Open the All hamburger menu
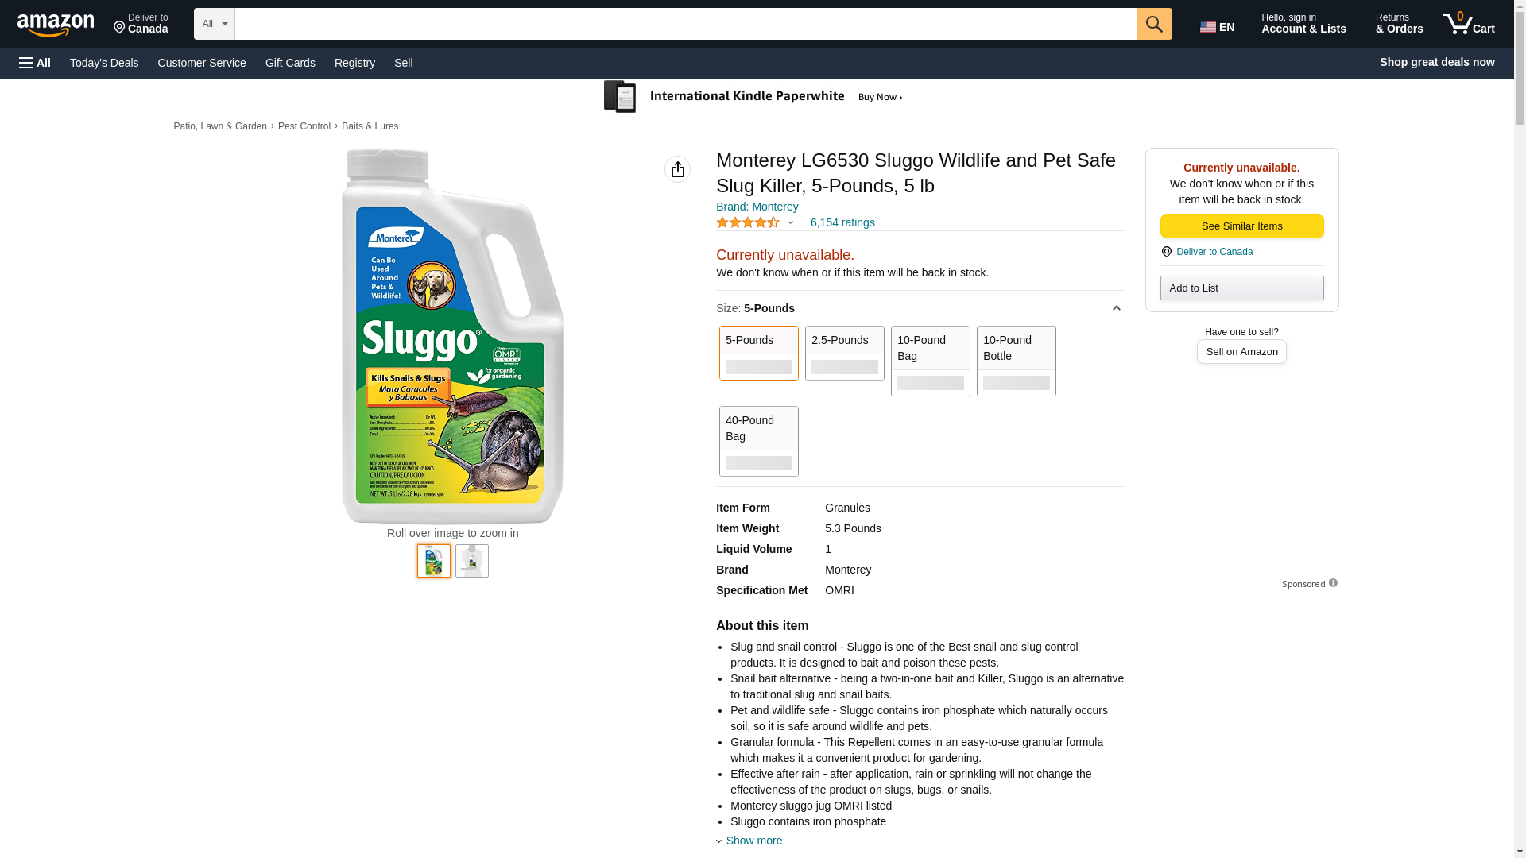Image resolution: width=1526 pixels, height=858 pixels. point(35,63)
